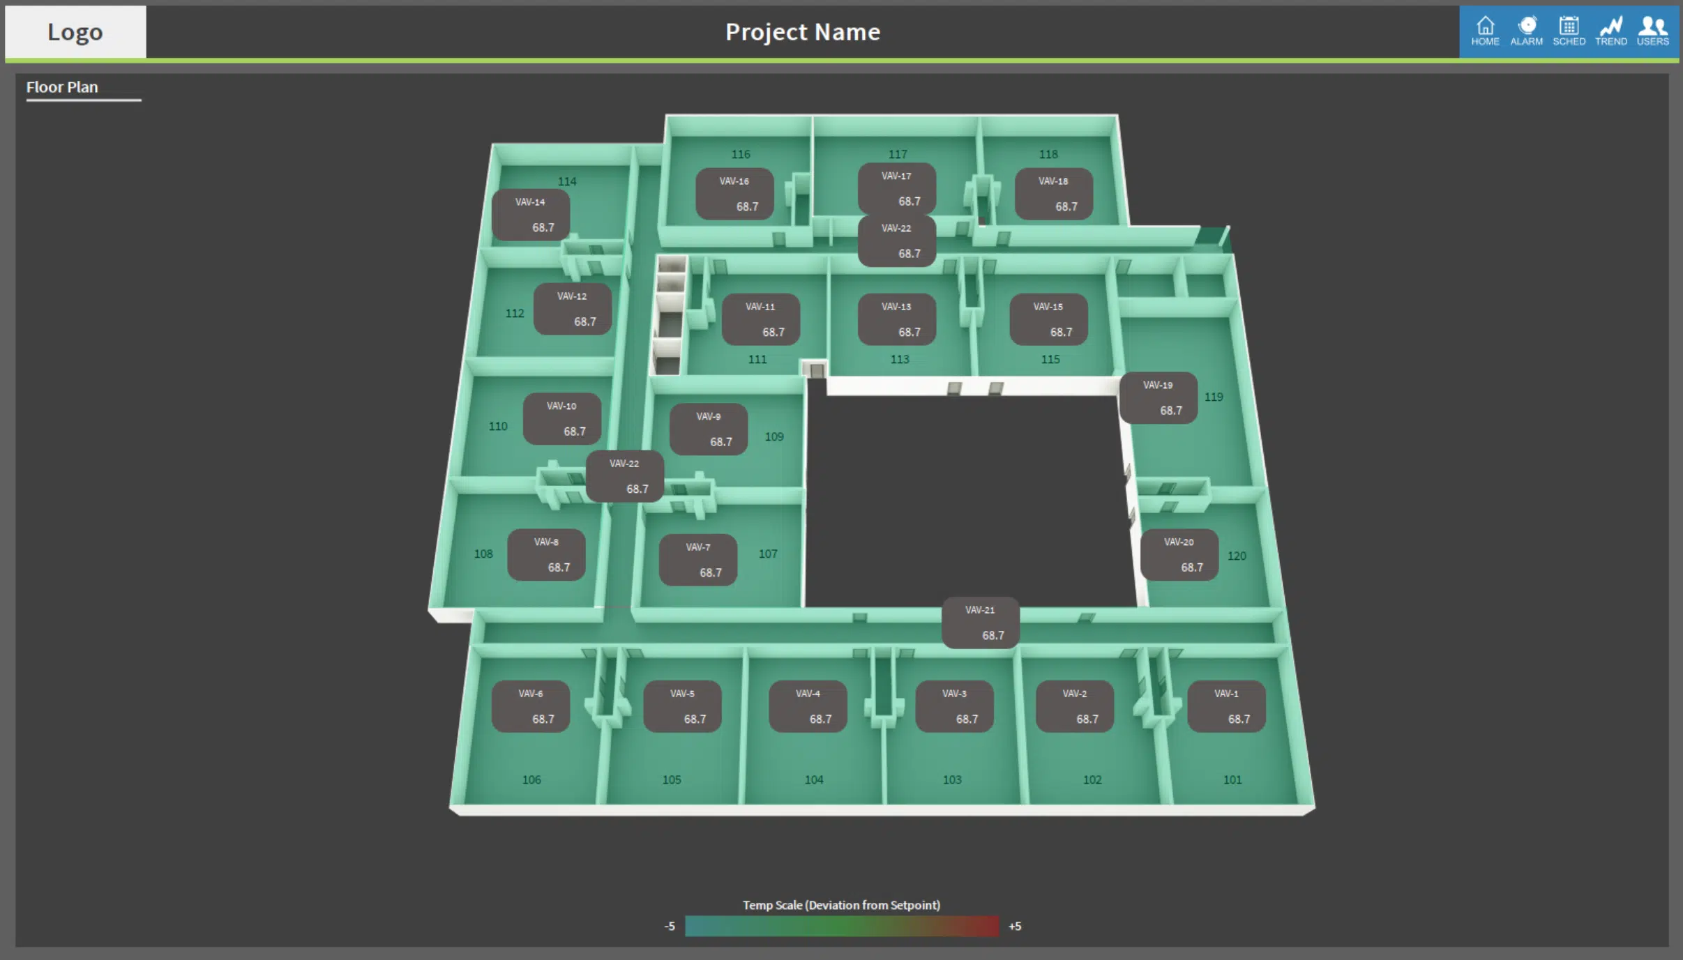Click room number 113 label
Viewport: 1683px width, 960px height.
(x=900, y=359)
